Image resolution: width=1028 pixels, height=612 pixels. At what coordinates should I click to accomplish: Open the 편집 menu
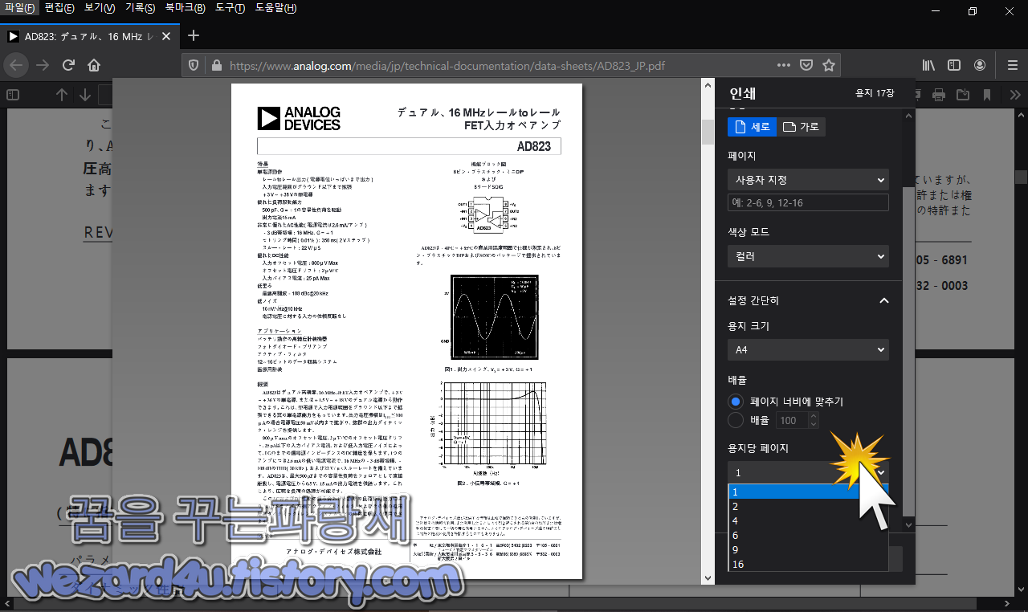click(59, 8)
